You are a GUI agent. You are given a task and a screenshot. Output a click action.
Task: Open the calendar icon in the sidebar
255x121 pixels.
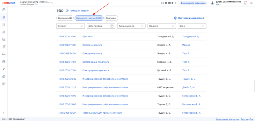pyautogui.click(x=4, y=10)
